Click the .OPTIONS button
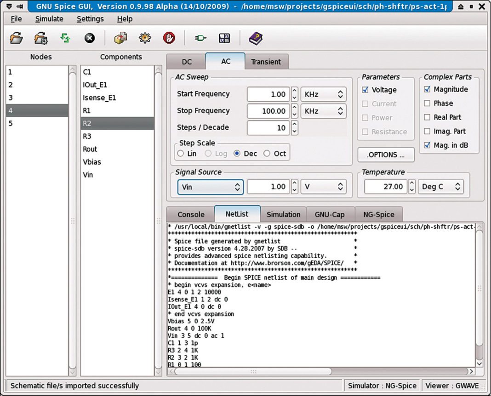The image size is (491, 396). click(386, 155)
